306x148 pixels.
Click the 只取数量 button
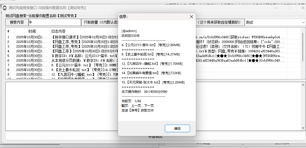pos(100,22)
